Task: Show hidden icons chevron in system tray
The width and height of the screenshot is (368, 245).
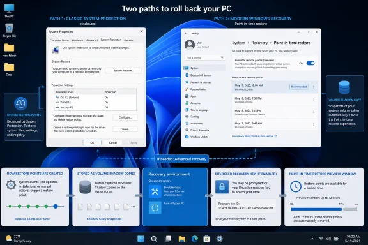Action: (312, 239)
